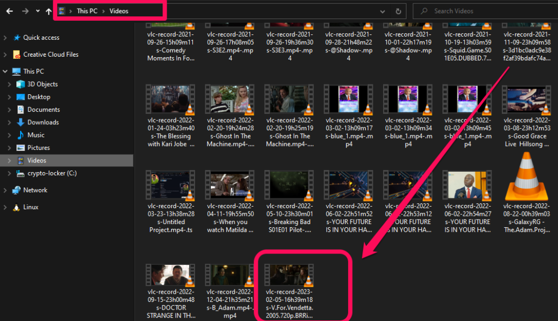Open the Pictures icon in sidebar

pyautogui.click(x=21, y=148)
